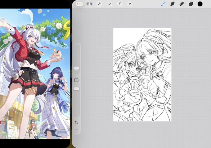Screen dimensions: 211x148
Task: Open the black color swatch
Action: 200,4
